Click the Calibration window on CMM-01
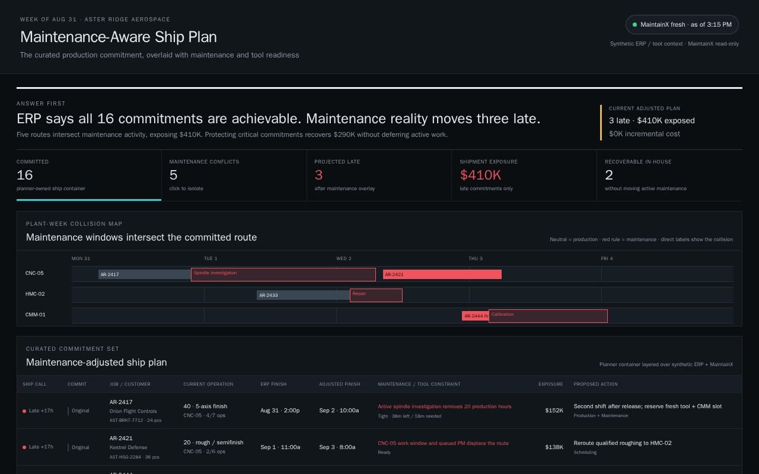 pyautogui.click(x=548, y=316)
